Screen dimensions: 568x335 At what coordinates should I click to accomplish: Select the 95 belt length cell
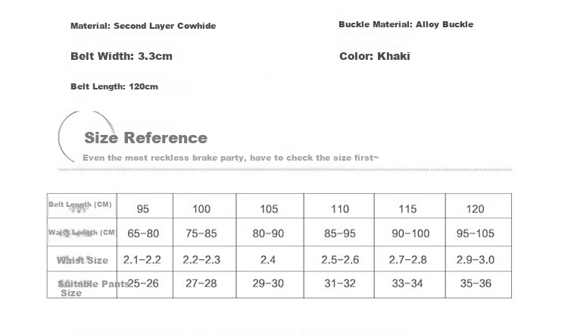click(x=145, y=206)
